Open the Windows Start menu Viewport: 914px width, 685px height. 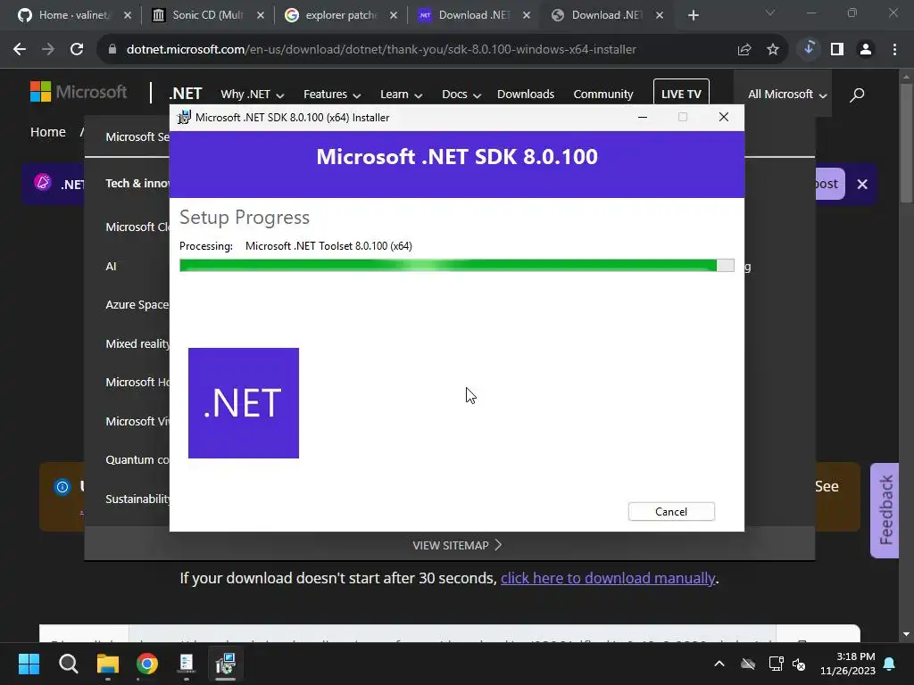[x=29, y=664]
